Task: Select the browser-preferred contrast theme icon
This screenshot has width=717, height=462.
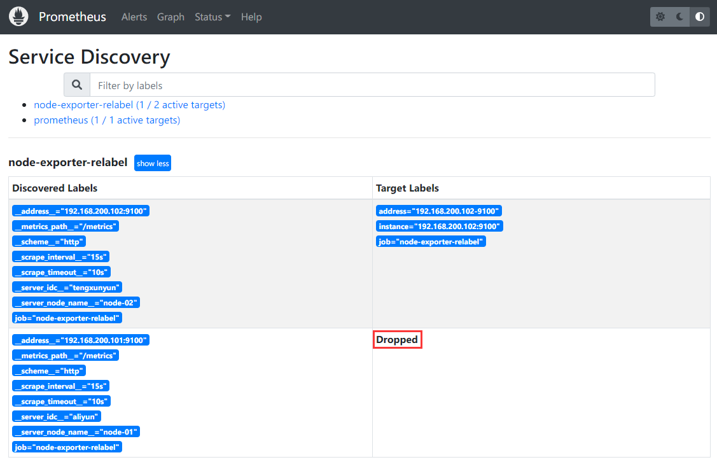Action: coord(700,17)
